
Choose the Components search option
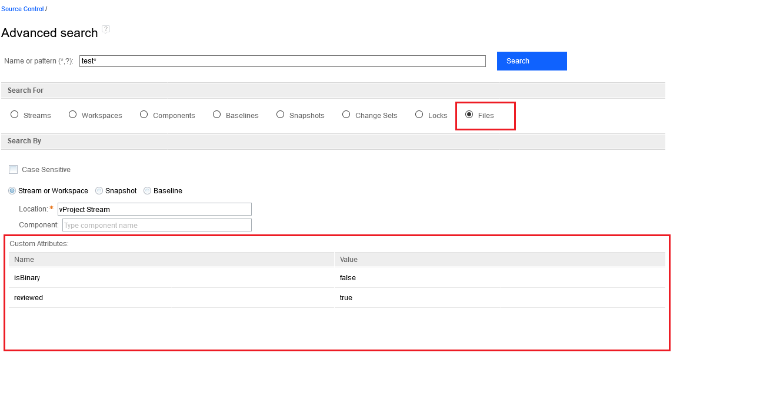(x=144, y=115)
